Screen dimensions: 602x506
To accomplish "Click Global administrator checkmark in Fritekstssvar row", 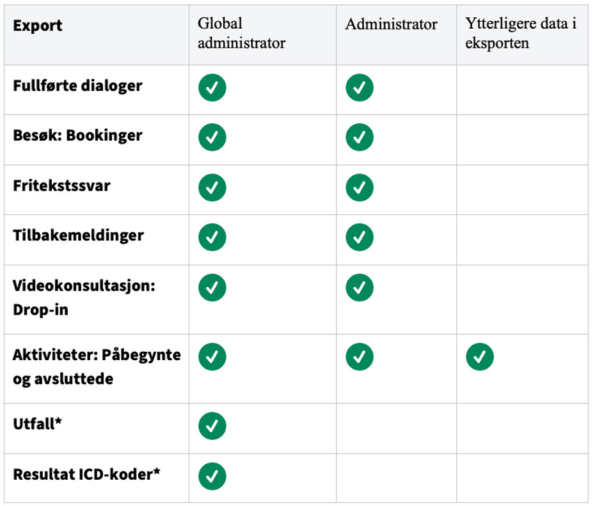I will [x=212, y=187].
